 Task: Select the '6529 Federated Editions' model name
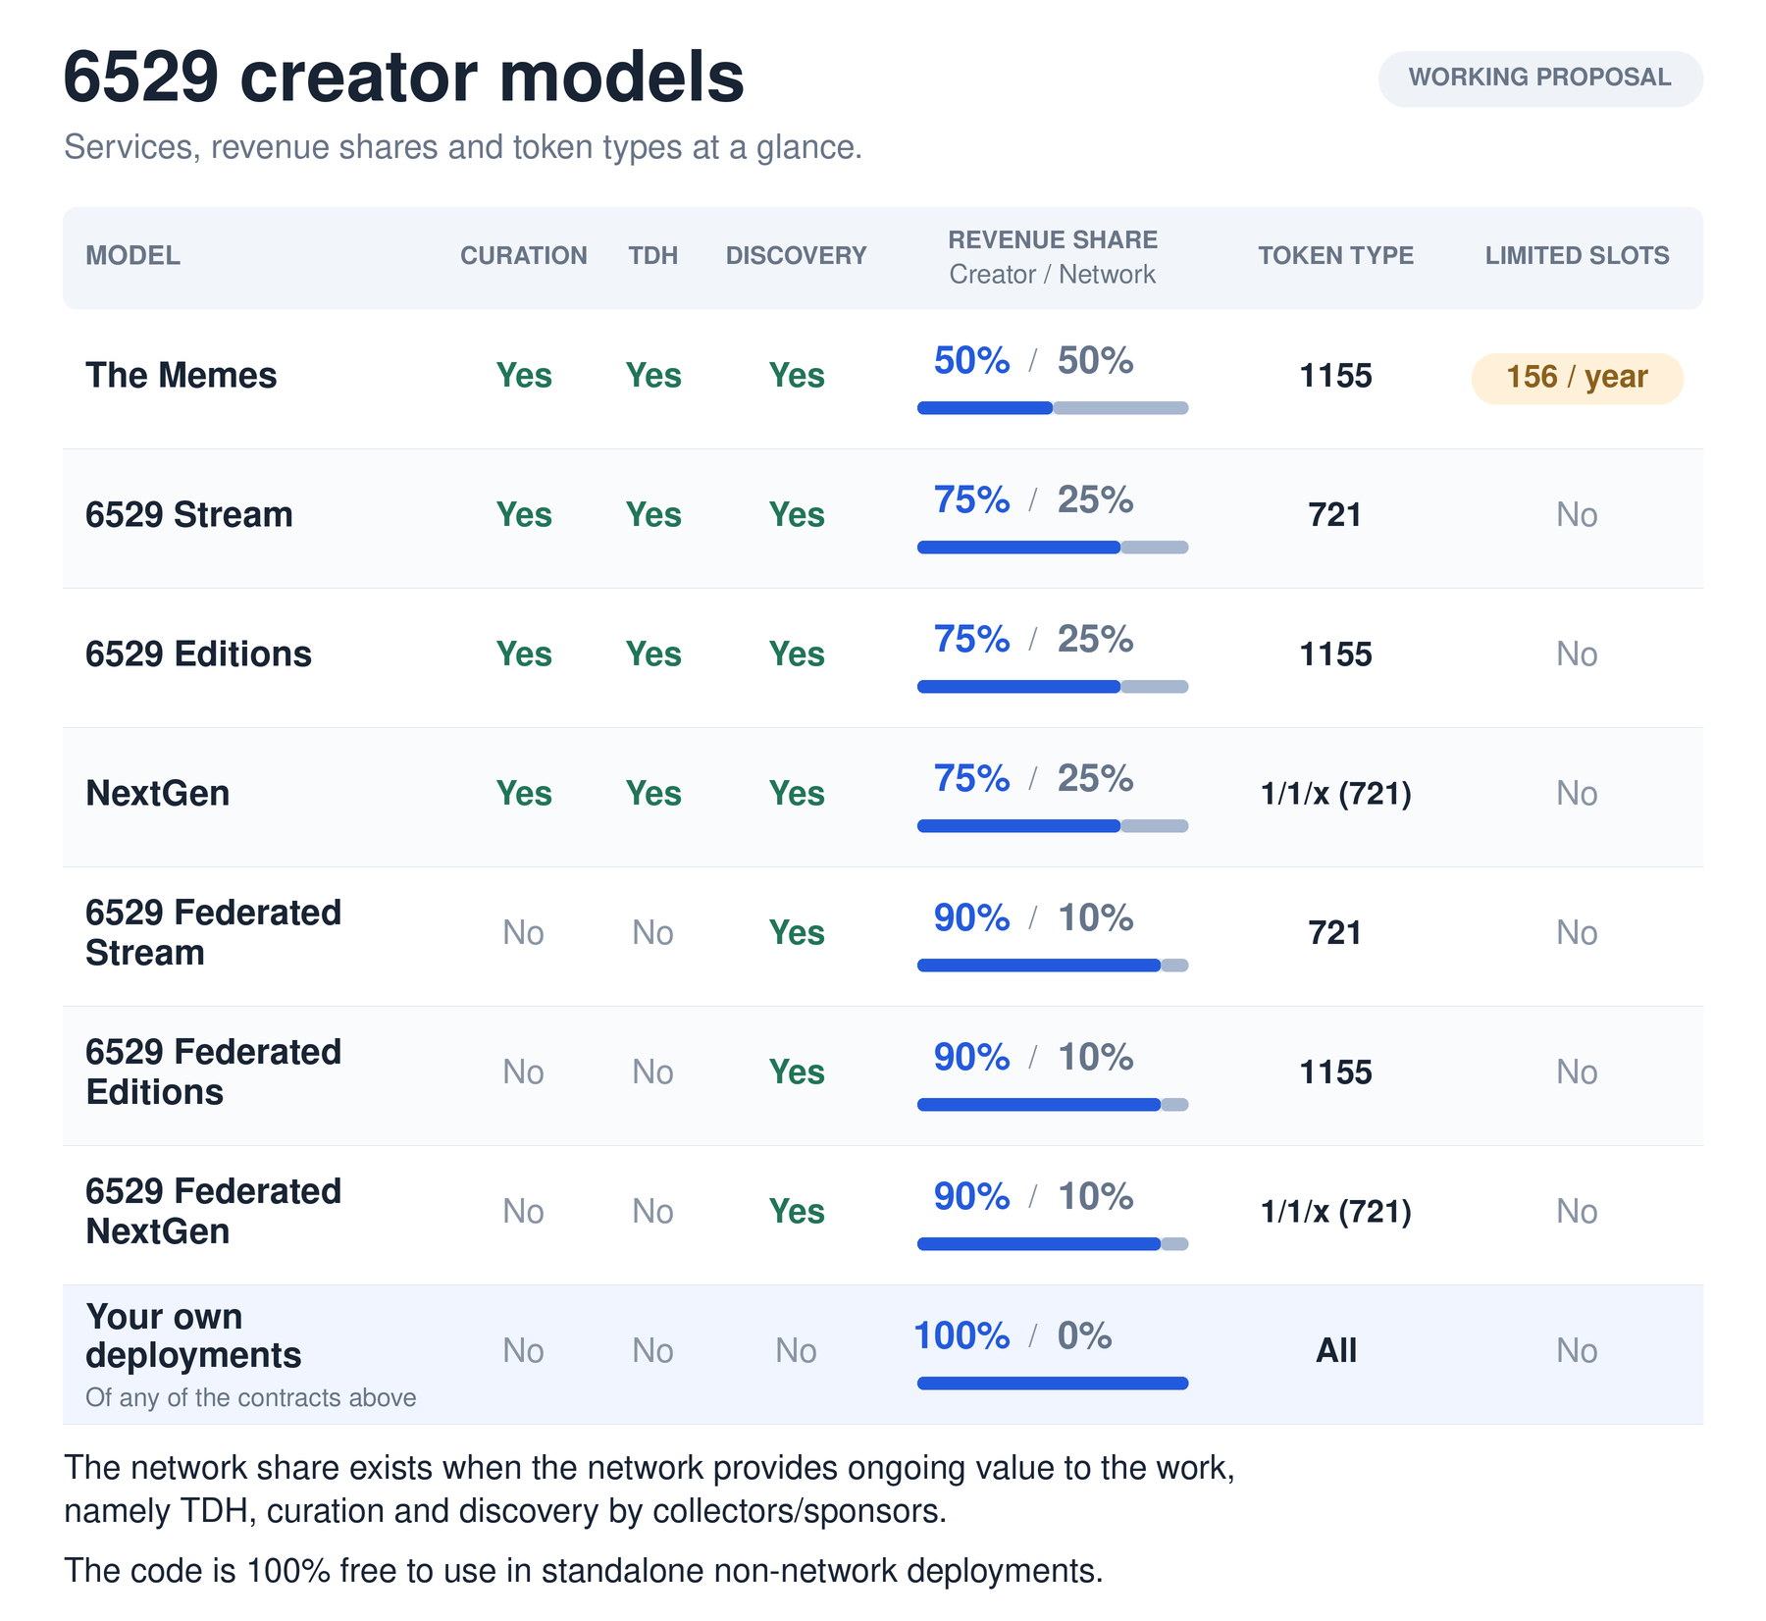tap(214, 1072)
